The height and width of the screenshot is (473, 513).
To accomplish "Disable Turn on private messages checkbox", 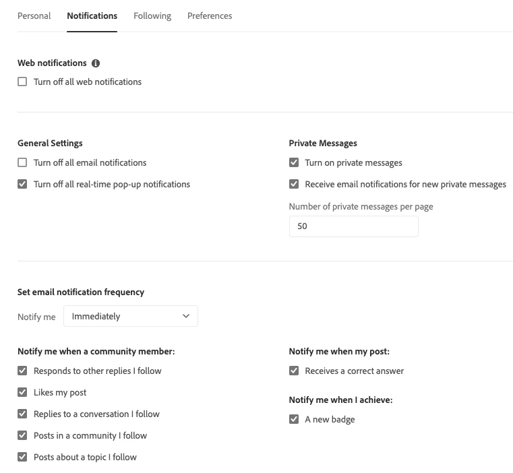I will (x=294, y=162).
